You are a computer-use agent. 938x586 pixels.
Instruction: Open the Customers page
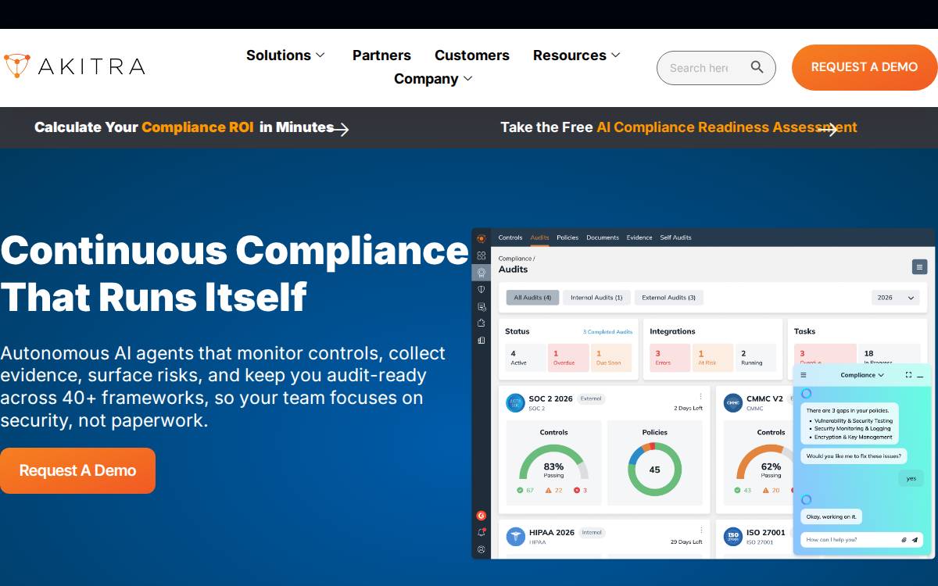point(472,55)
